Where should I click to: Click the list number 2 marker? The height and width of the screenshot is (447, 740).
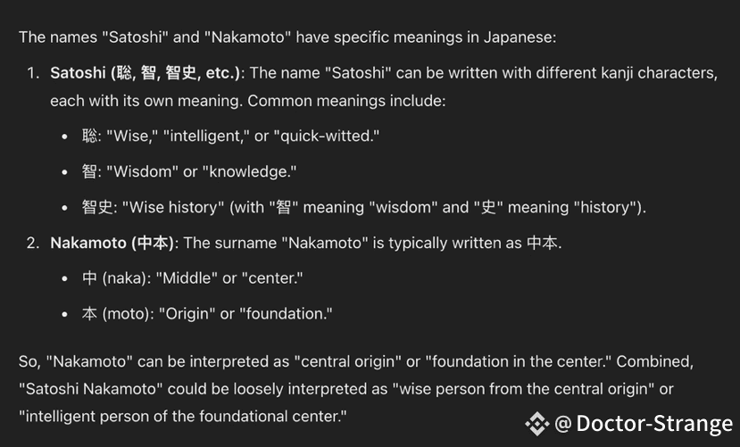coord(30,243)
